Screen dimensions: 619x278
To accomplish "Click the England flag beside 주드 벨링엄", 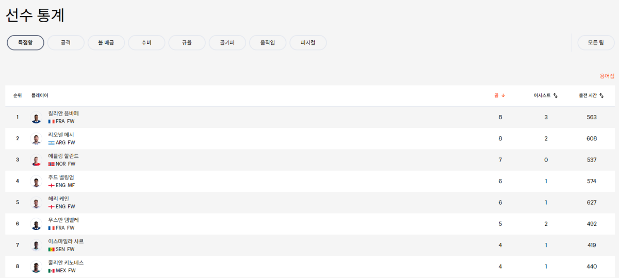I will coord(51,186).
